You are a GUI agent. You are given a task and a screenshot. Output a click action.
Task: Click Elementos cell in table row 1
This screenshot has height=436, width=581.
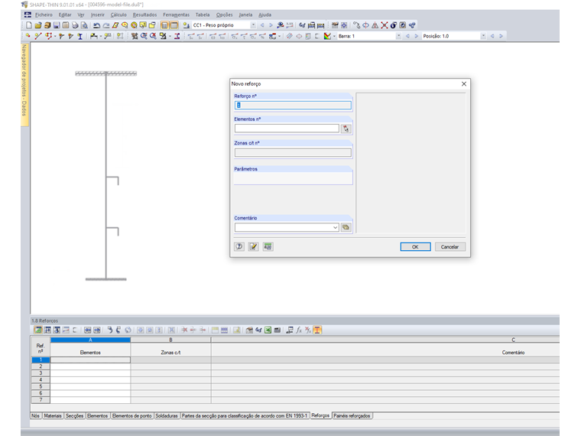click(90, 360)
